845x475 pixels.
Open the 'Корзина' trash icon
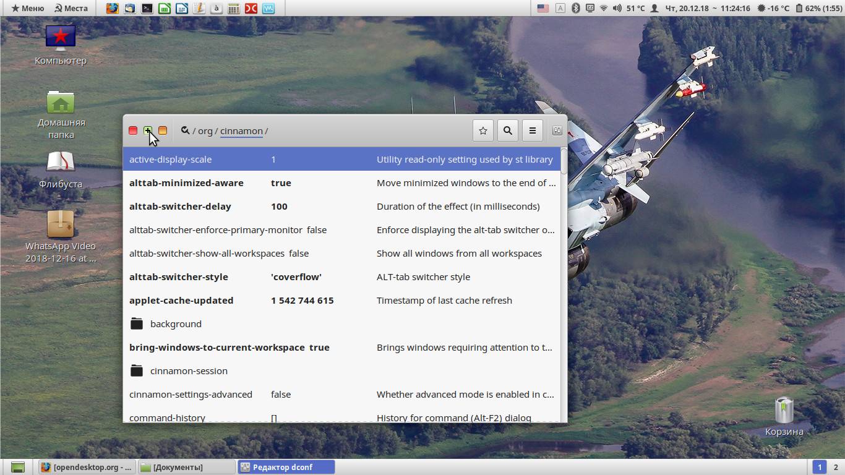pyautogui.click(x=784, y=416)
